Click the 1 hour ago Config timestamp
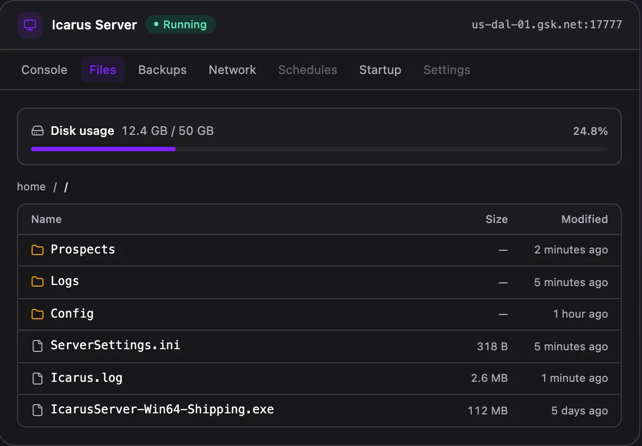Screen dimensions: 642x446 point(580,314)
